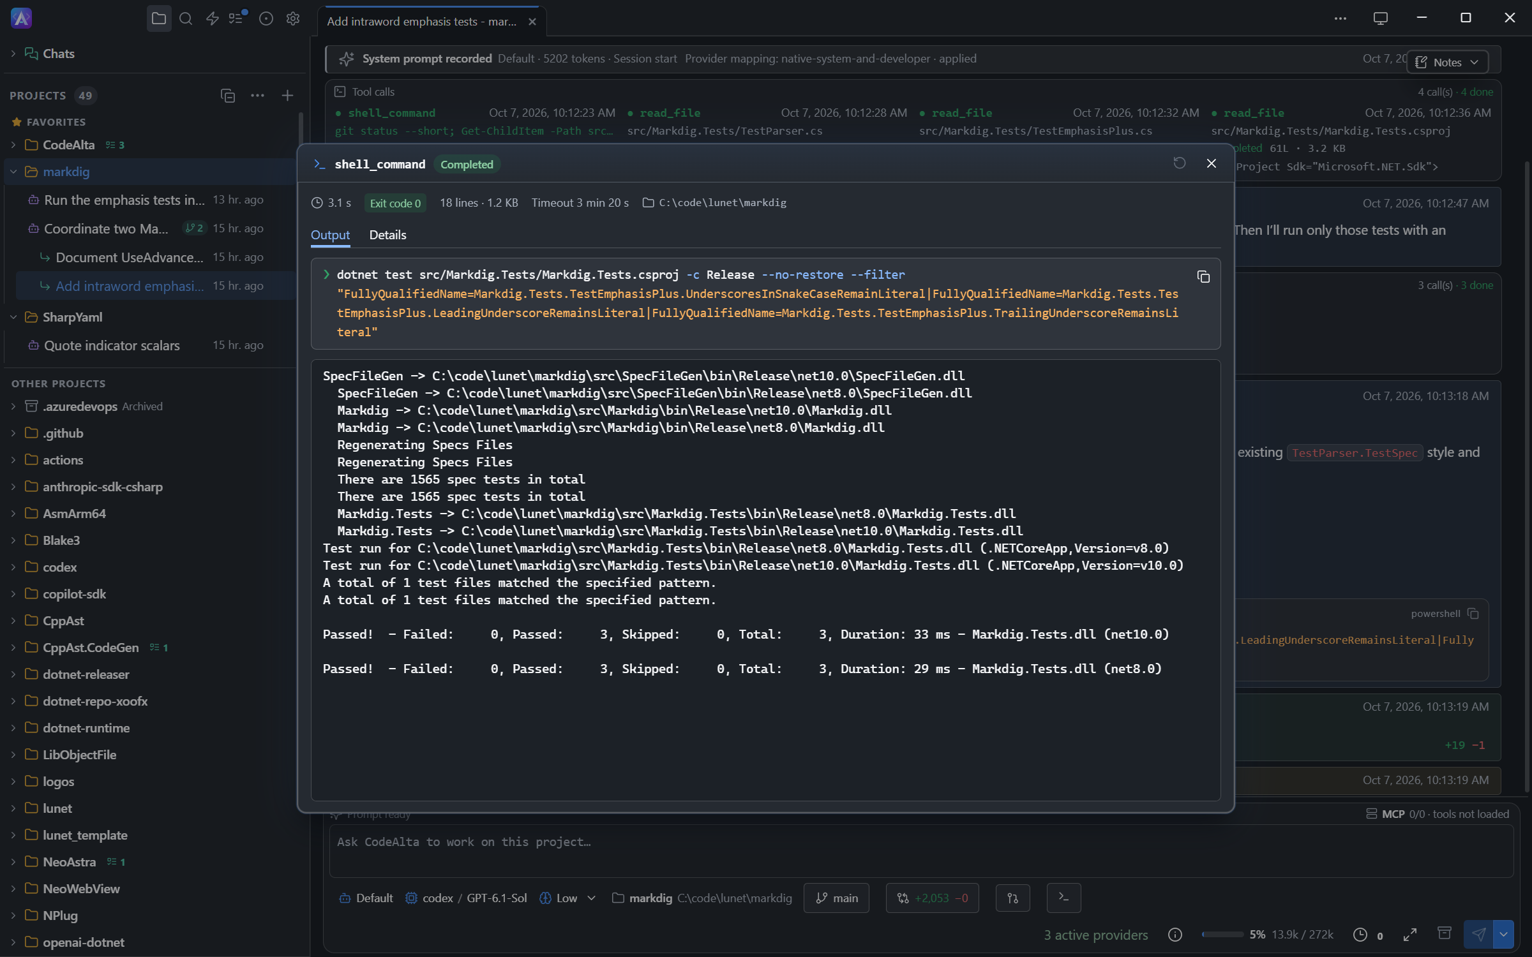This screenshot has width=1532, height=957.
Task: Expand the Chats section
Action: (x=13, y=54)
